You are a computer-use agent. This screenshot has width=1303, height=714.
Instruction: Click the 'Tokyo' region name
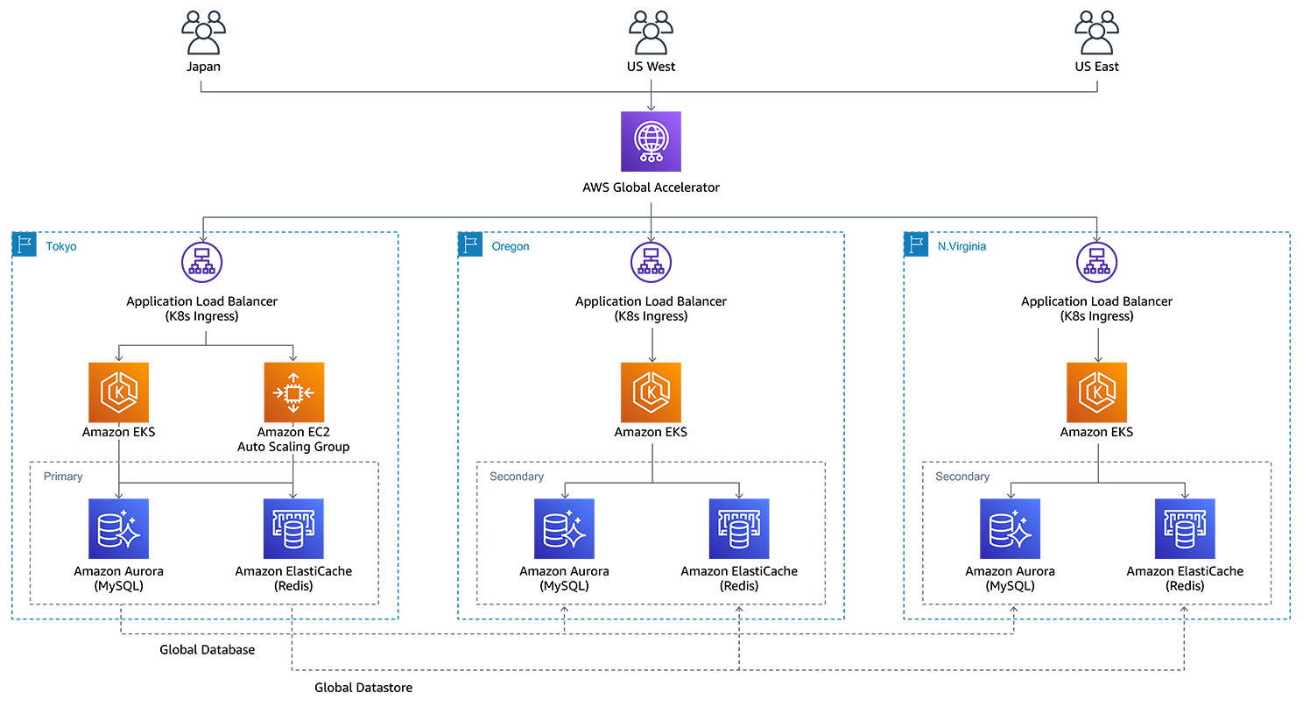pos(61,246)
